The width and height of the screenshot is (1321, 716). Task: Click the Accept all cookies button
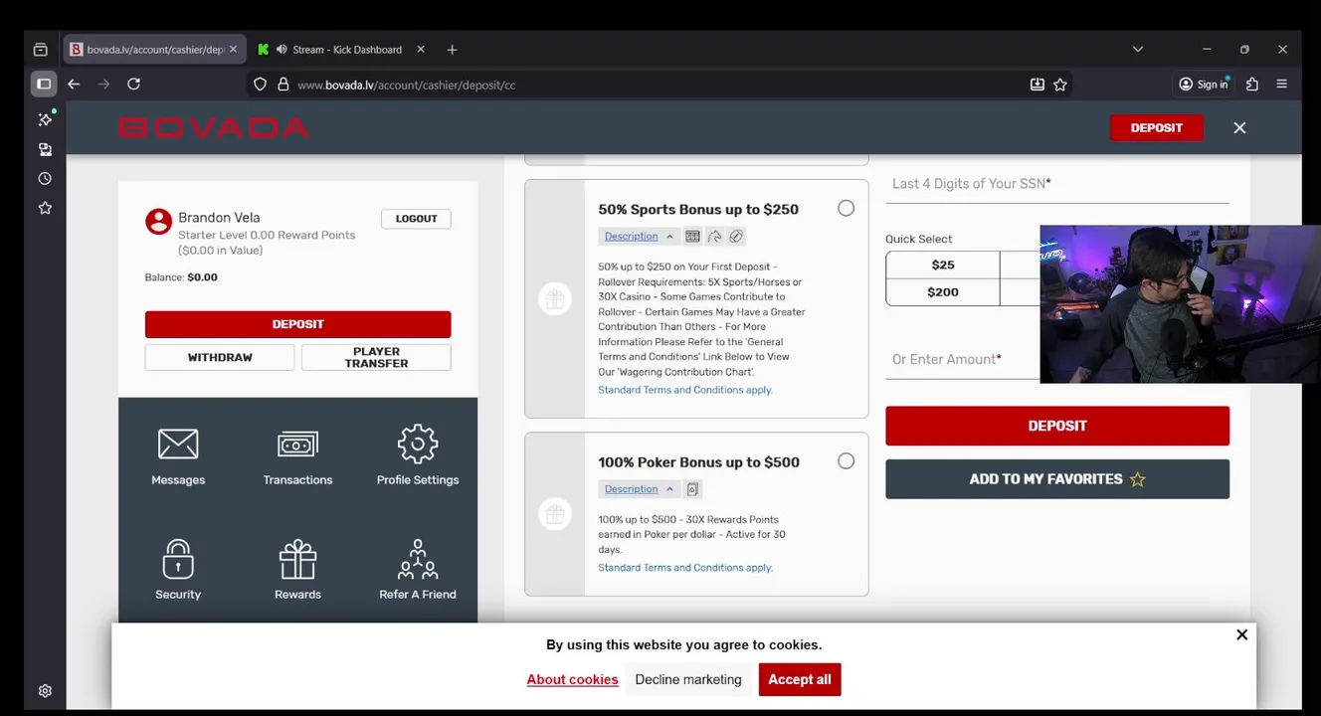pos(799,679)
